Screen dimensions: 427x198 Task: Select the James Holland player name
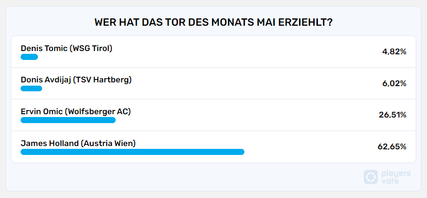tap(50, 143)
